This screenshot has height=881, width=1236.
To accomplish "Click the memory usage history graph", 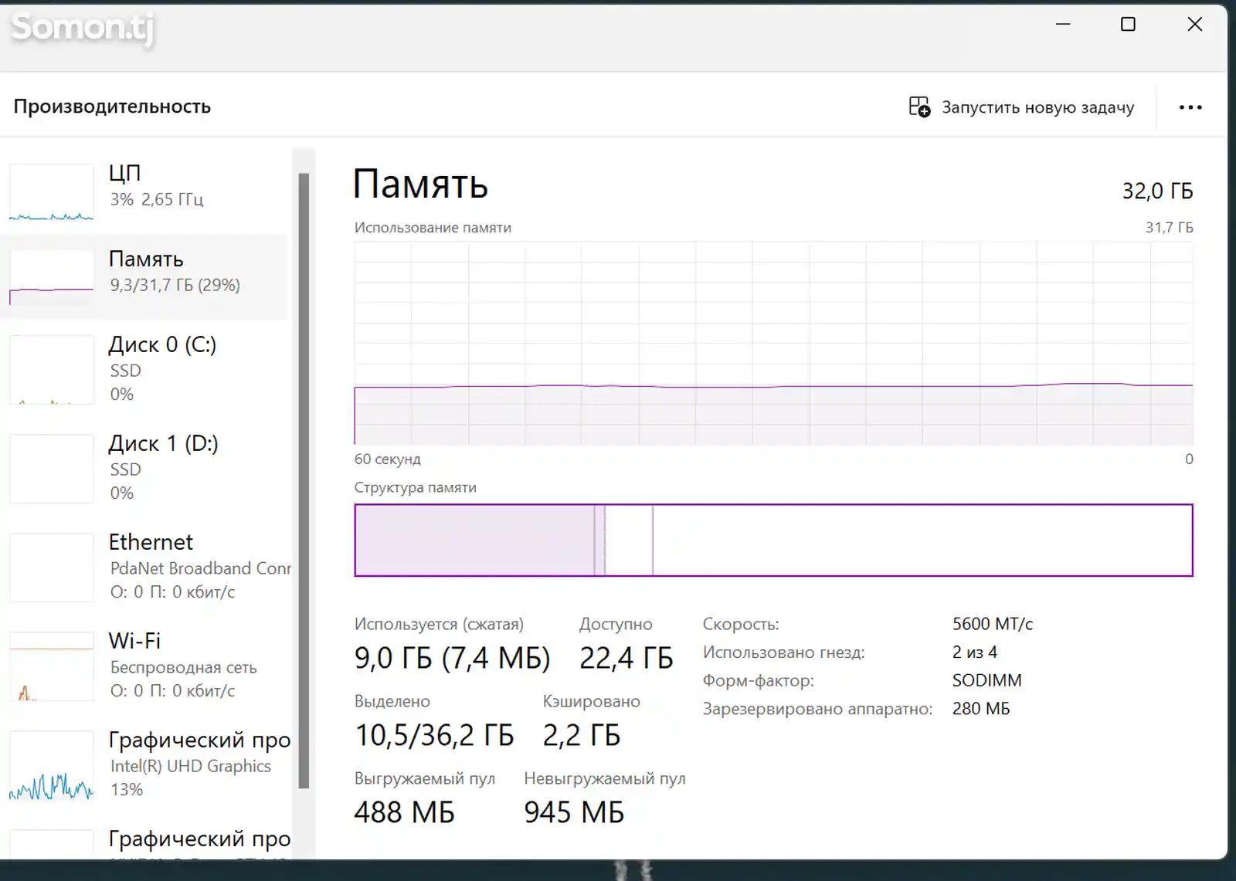I will 773,344.
